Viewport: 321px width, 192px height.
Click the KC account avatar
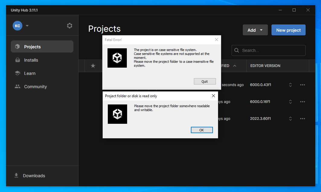pyautogui.click(x=17, y=26)
